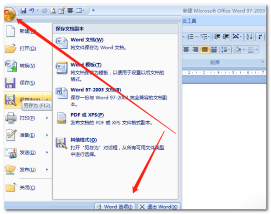Image resolution: width=271 pixels, height=214 pixels.
Task: Click the table-with-pencil draw table icon
Action: pyautogui.click(x=61, y=11)
